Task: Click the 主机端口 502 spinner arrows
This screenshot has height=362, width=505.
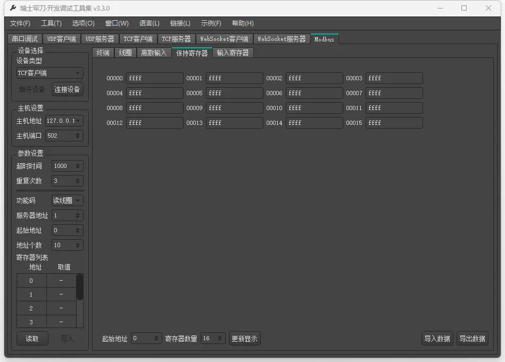Action: point(78,136)
